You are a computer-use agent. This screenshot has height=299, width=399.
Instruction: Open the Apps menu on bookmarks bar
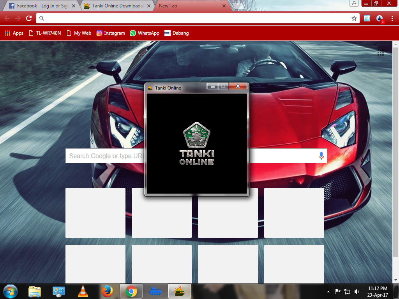tap(14, 33)
